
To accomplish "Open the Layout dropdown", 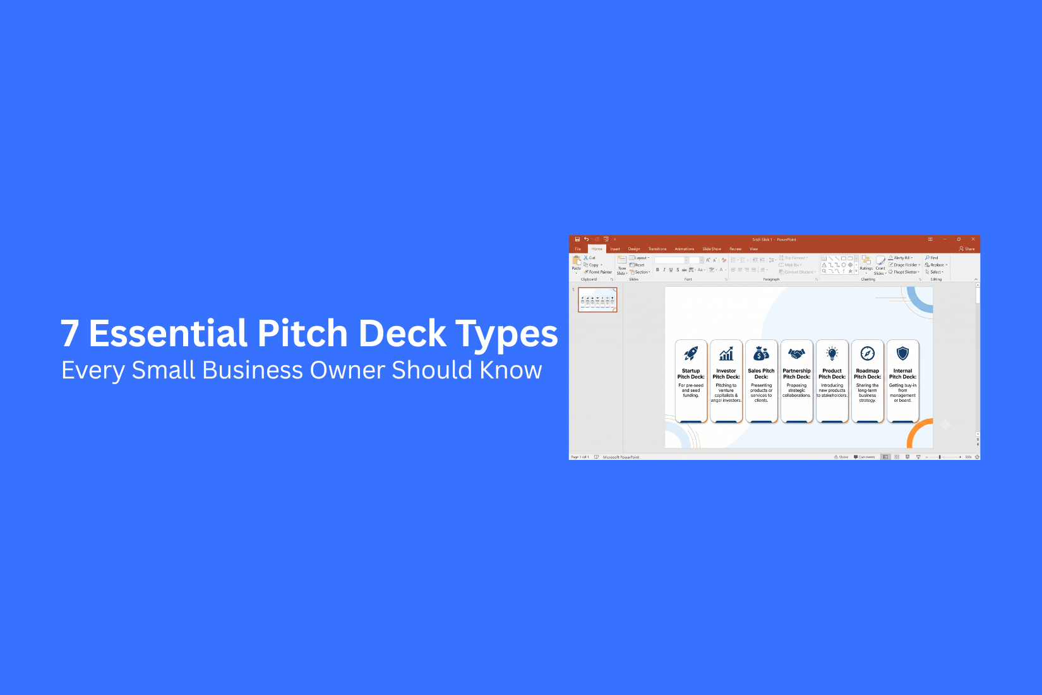I will (639, 258).
